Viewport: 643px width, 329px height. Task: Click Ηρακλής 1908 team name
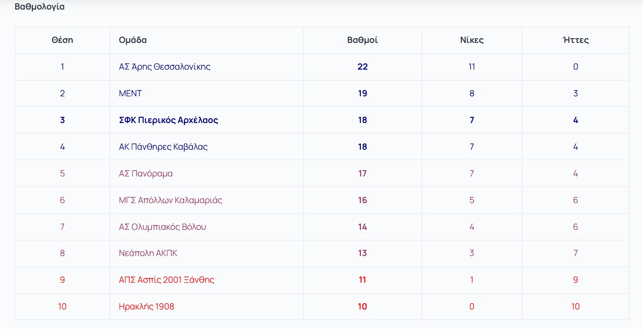pyautogui.click(x=146, y=307)
